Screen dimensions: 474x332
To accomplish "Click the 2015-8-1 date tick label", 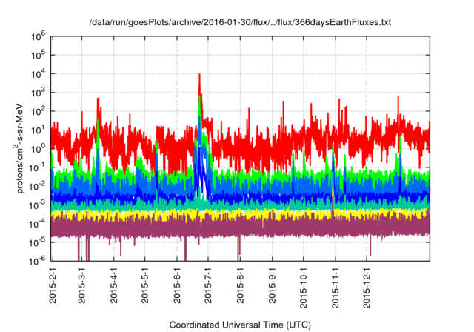I will point(241,286).
